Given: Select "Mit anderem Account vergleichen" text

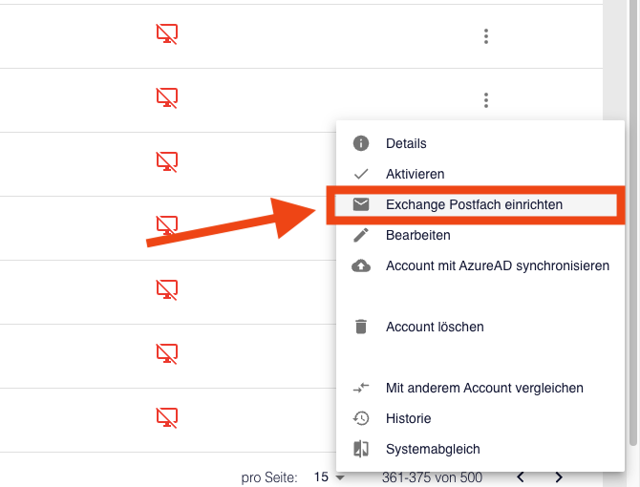Looking at the screenshot, I should (x=484, y=388).
